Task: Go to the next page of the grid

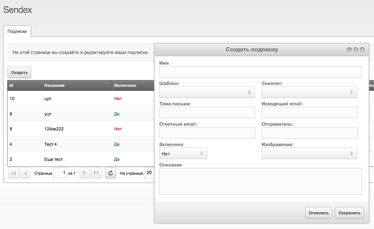Action: click(x=85, y=173)
